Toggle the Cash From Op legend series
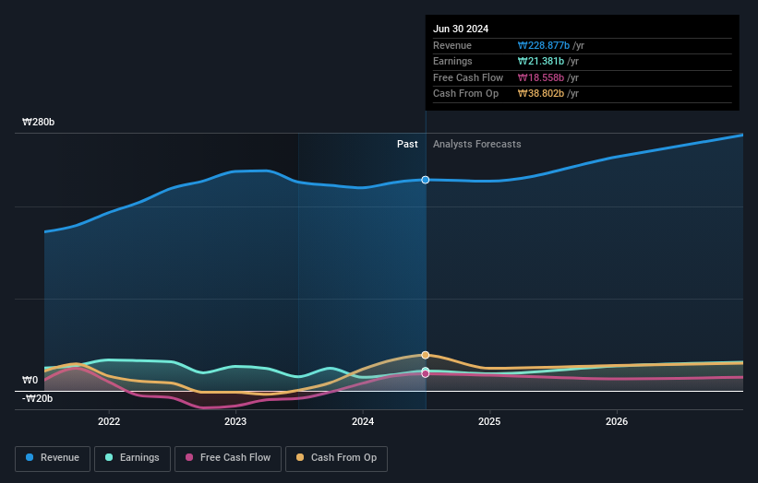This screenshot has height=483, width=758. 336,458
